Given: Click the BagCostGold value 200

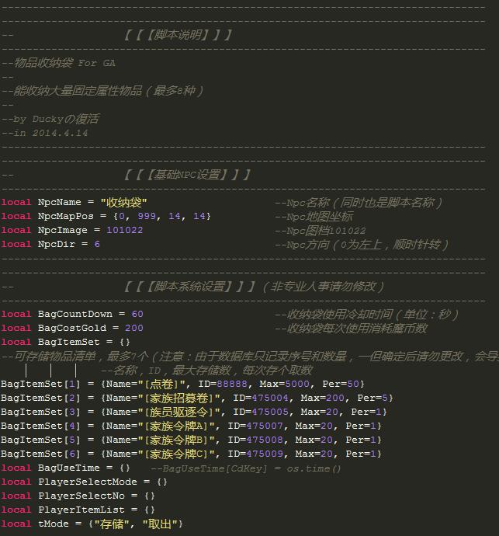Looking at the screenshot, I should click(133, 328).
